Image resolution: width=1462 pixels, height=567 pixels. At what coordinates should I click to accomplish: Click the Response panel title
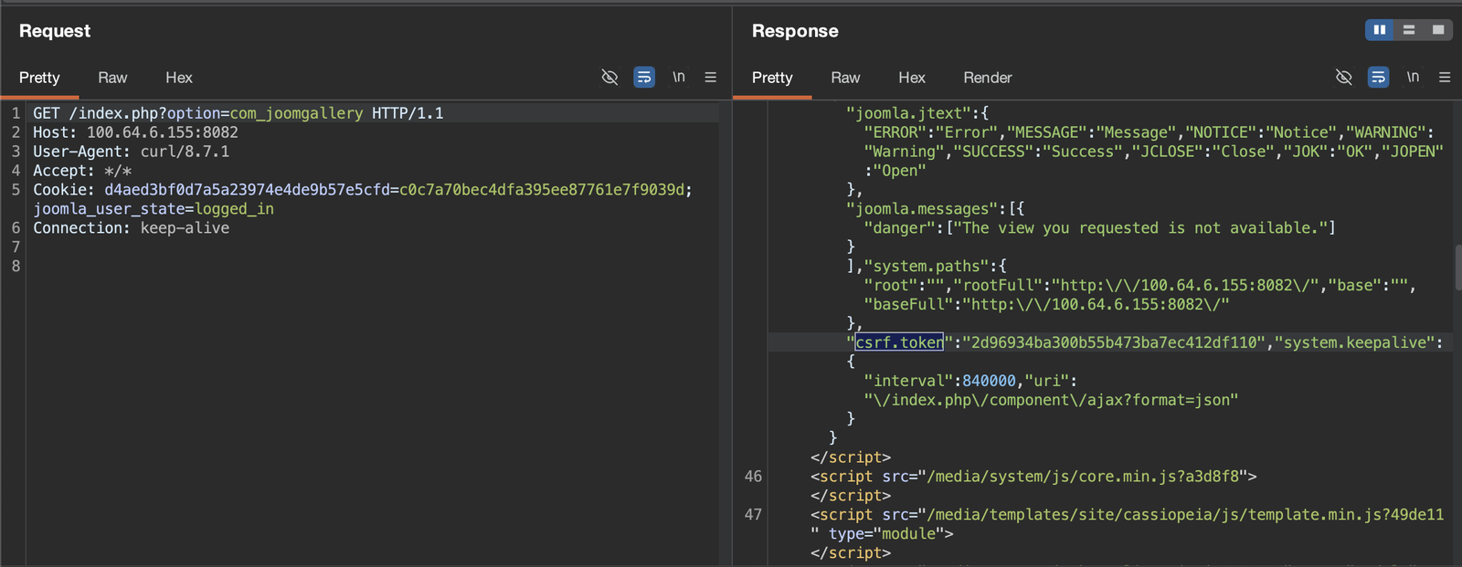[795, 31]
